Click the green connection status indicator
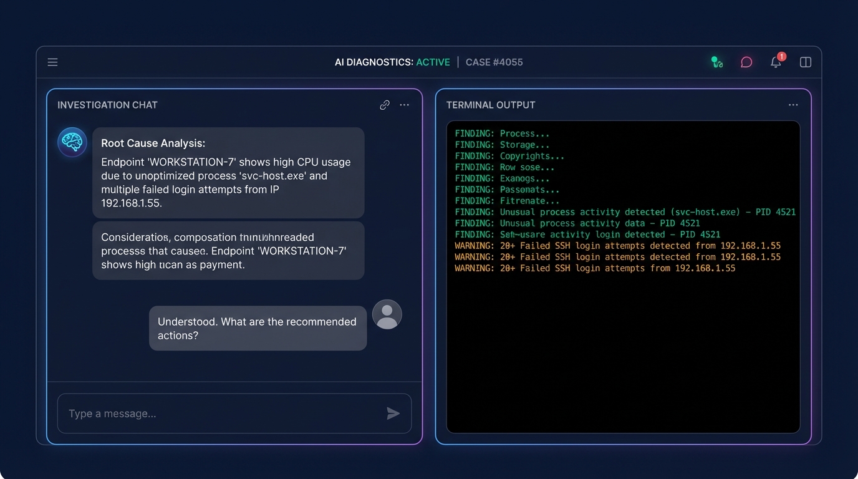This screenshot has height=479, width=858. (x=716, y=62)
